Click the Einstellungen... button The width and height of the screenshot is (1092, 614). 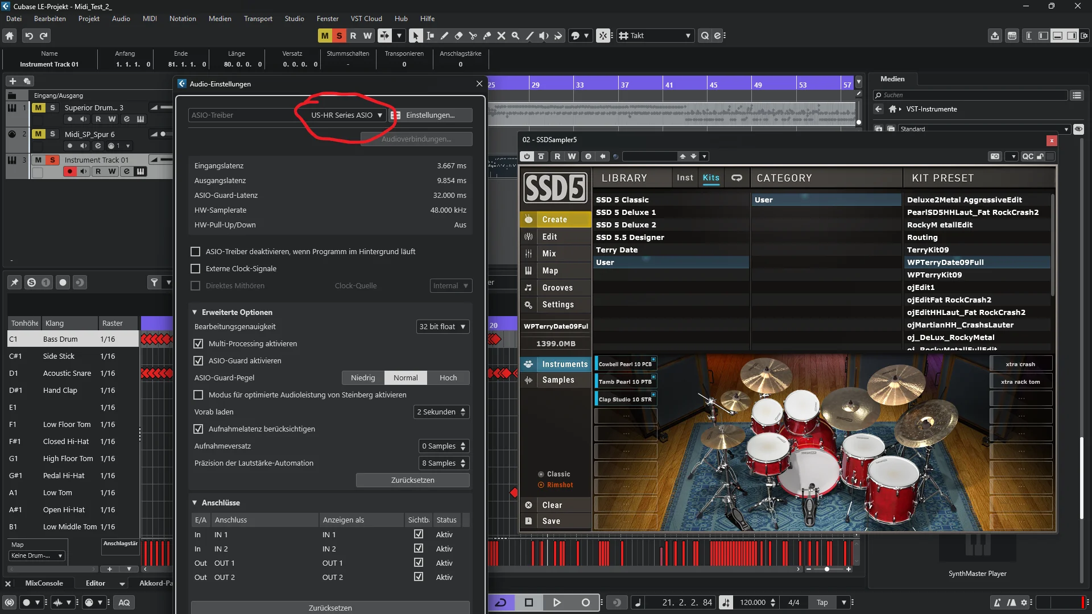[431, 115]
